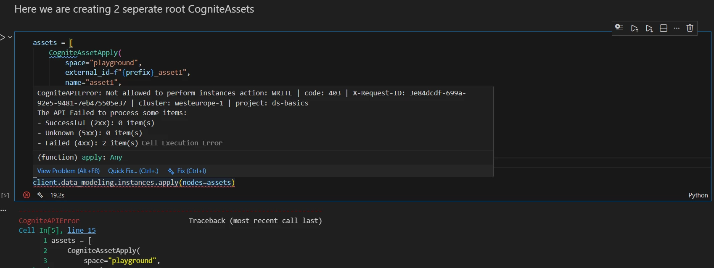This screenshot has width=714, height=268.
Task: Click Run by Line toolbar icon
Action: [x=619, y=28]
